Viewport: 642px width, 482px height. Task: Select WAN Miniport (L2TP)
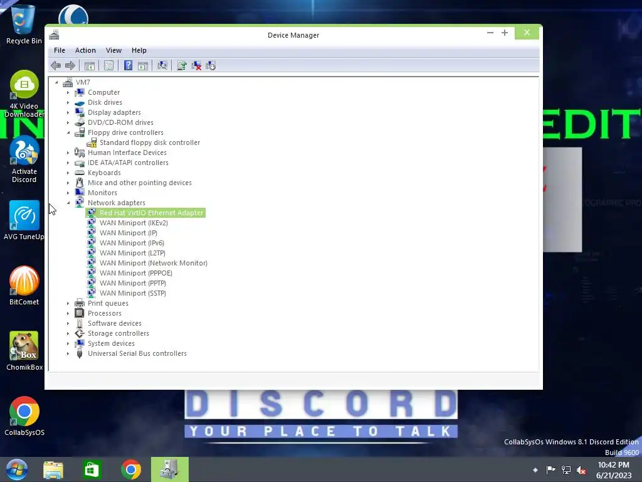click(x=133, y=253)
